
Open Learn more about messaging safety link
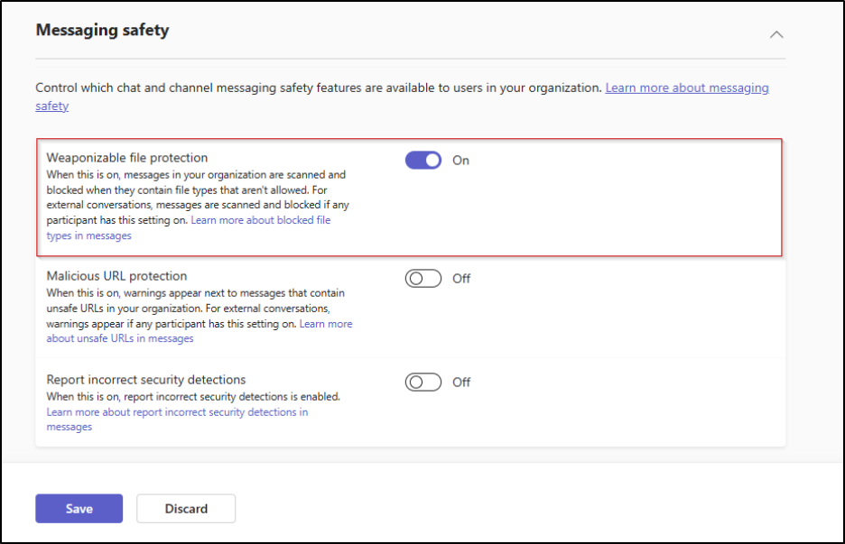(x=686, y=88)
